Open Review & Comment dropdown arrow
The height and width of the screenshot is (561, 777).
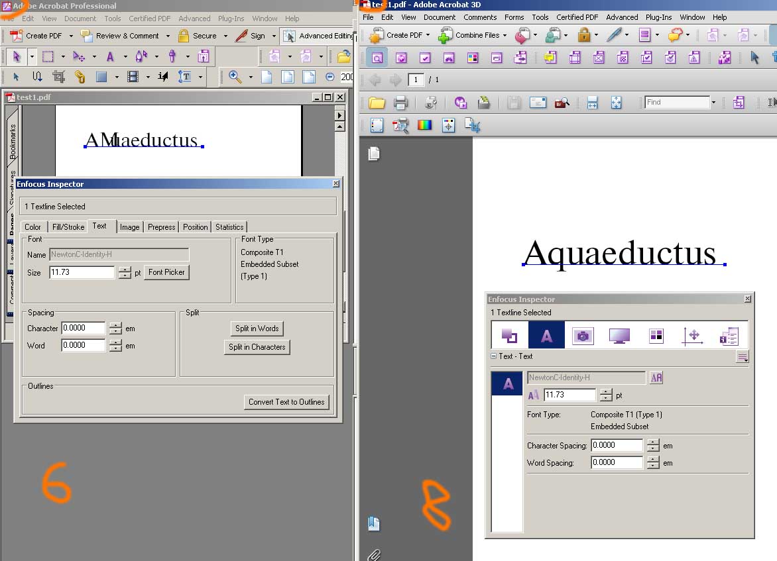(x=168, y=36)
